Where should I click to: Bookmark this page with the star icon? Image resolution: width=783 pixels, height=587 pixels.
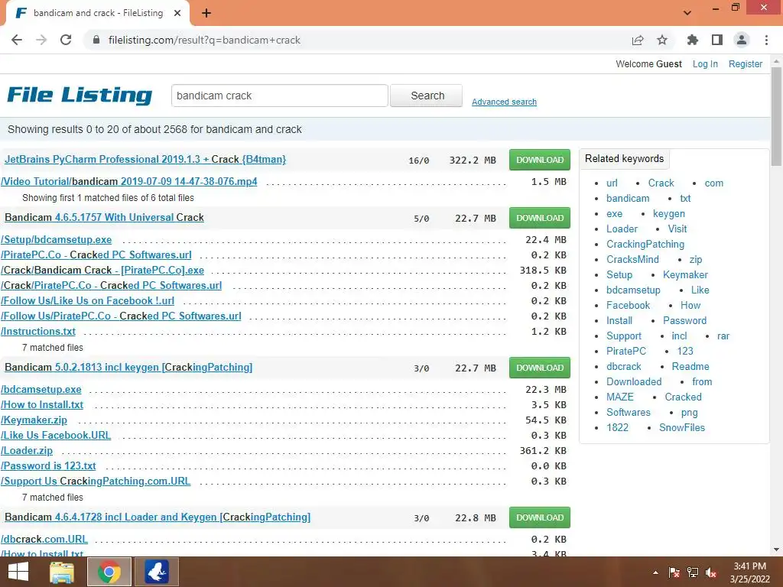coord(662,40)
